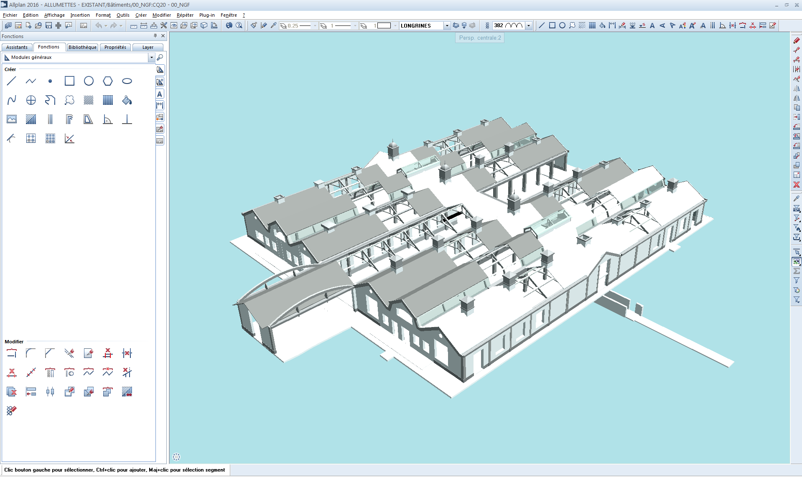Click the Save icon in the toolbar
This screenshot has width=802, height=477.
click(48, 25)
